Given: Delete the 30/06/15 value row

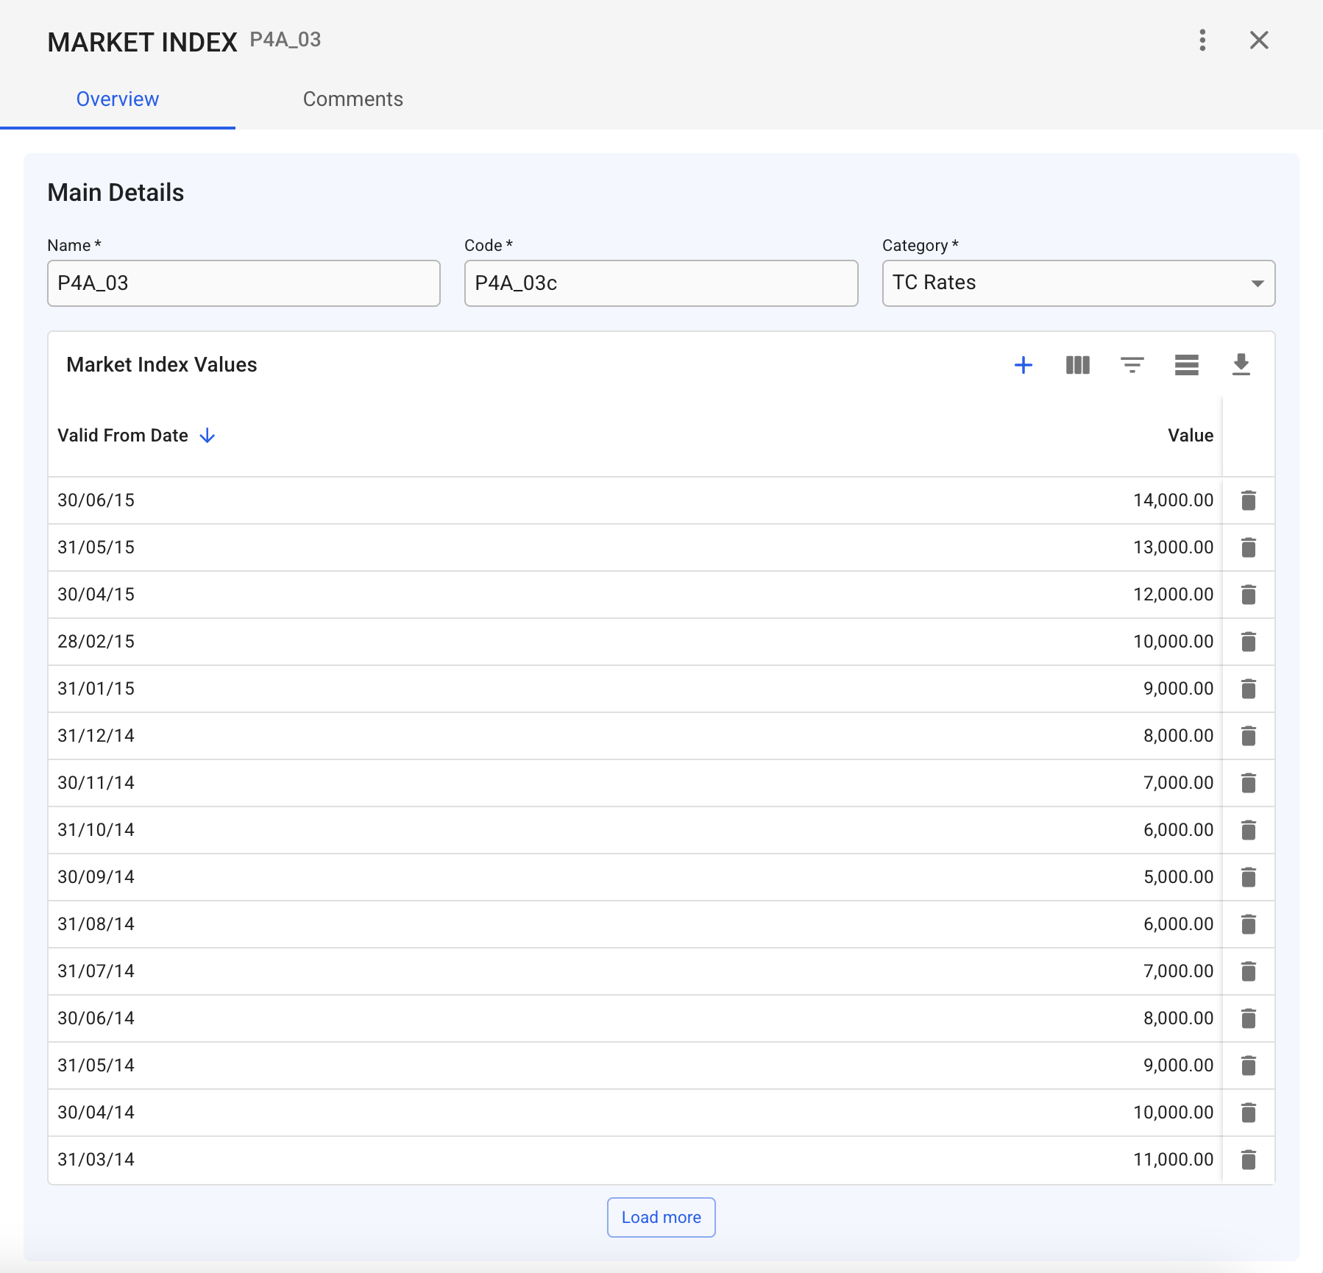Looking at the screenshot, I should (x=1248, y=500).
